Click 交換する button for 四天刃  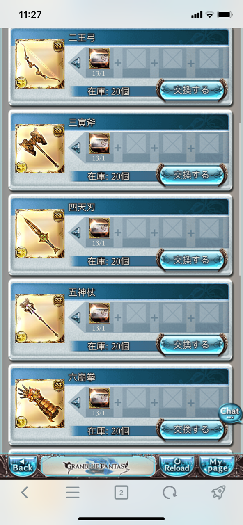[x=191, y=260]
